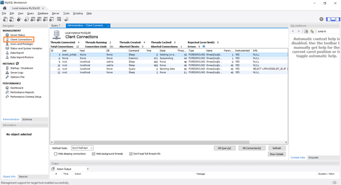Open Server Status in Navigator

(x=18, y=35)
